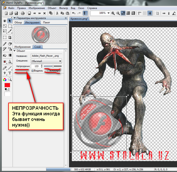Click the Save file toolbar icon
177x172 pixels.
pyautogui.click(x=17, y=13)
